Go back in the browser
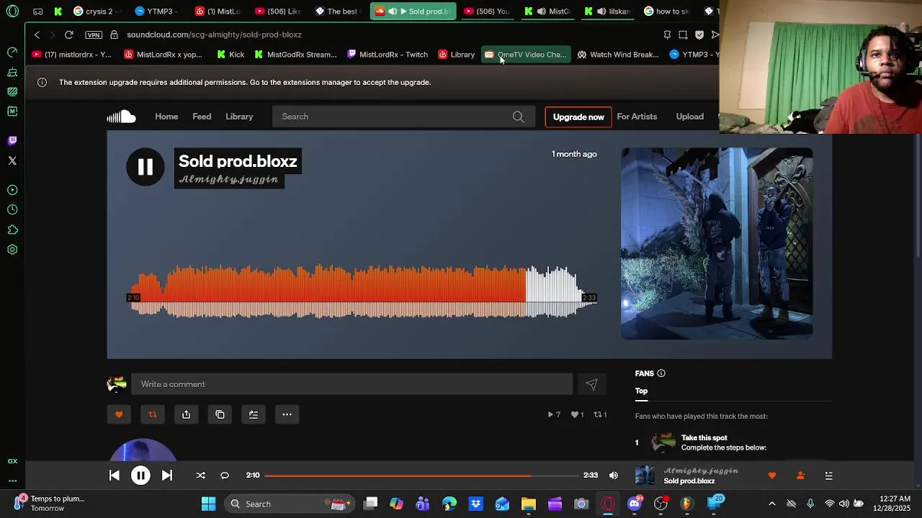Screen dimensions: 922x518 click(37, 35)
